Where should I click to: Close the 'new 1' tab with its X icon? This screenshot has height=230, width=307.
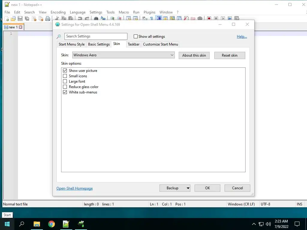(x=21, y=27)
